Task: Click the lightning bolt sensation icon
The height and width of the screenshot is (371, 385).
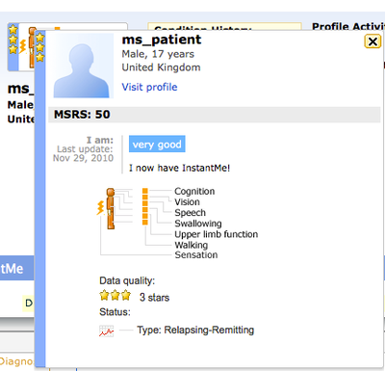Action: pyautogui.click(x=101, y=208)
